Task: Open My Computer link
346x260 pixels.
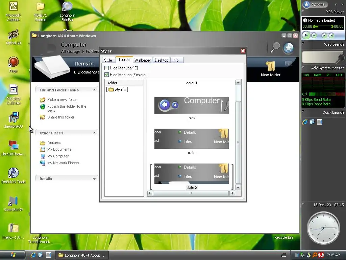Action: click(58, 156)
